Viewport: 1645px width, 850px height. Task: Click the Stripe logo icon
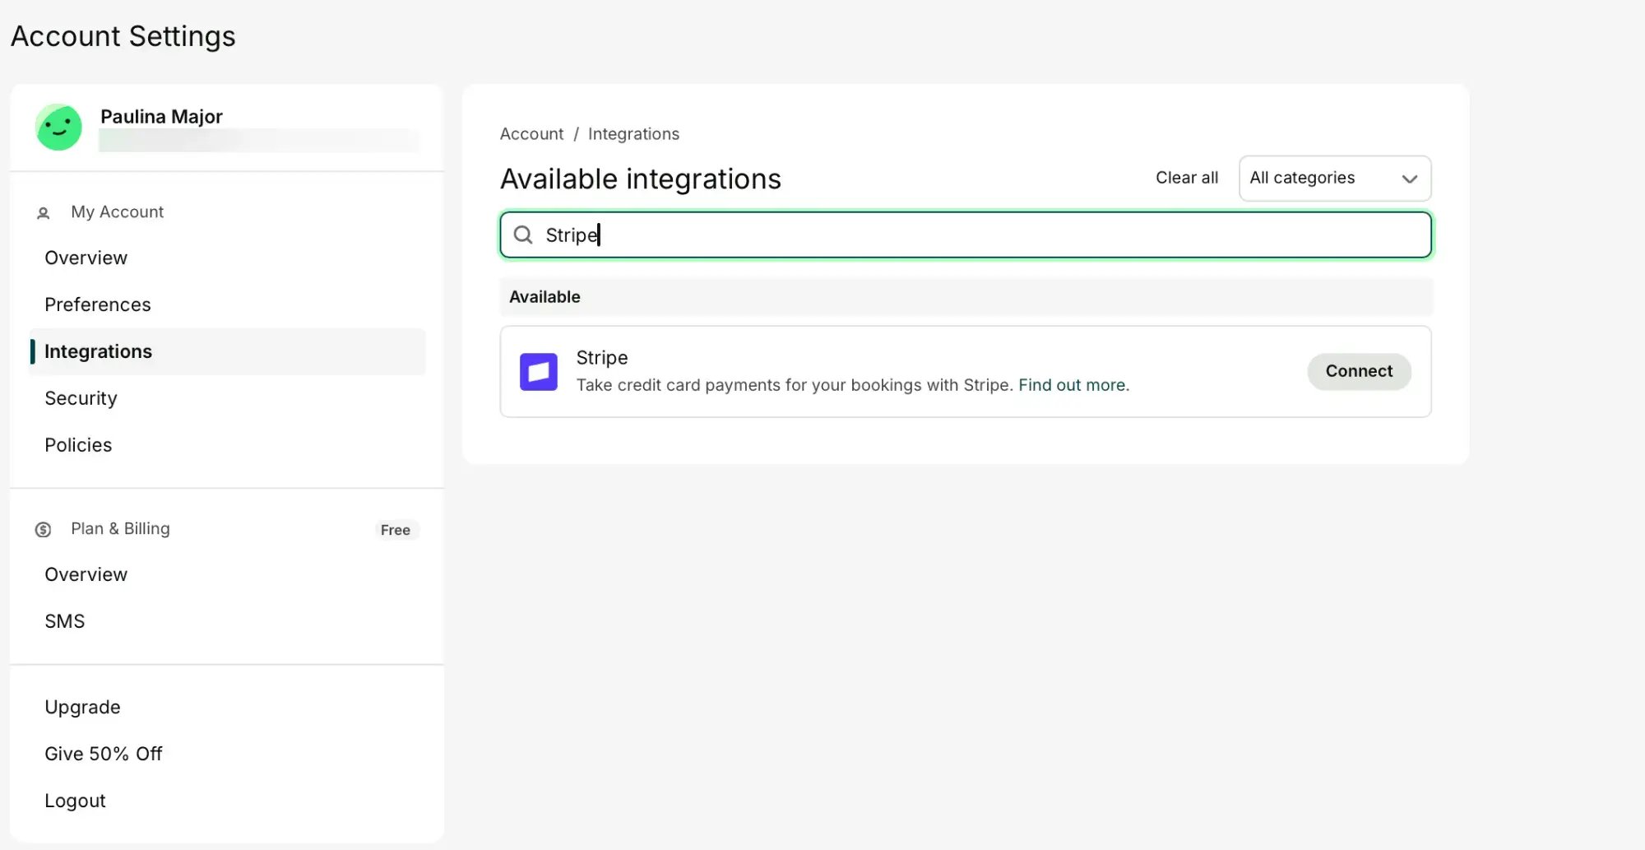539,372
